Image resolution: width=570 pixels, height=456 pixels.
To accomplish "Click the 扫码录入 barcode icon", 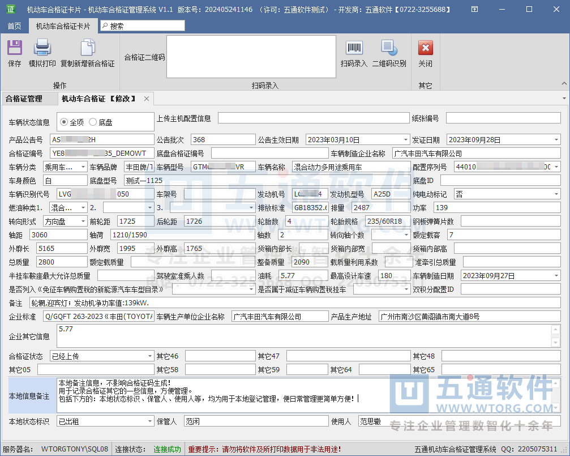I will click(354, 48).
